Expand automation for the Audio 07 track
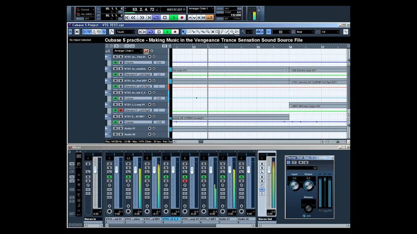This screenshot has height=234, width=417. pos(107,128)
